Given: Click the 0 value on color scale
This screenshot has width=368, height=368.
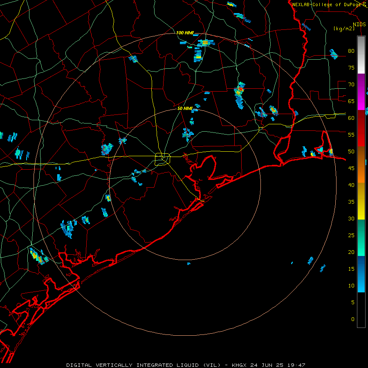Looking at the screenshot, I should [353, 319].
